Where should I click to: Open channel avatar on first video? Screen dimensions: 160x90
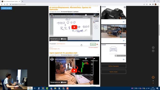52,16
